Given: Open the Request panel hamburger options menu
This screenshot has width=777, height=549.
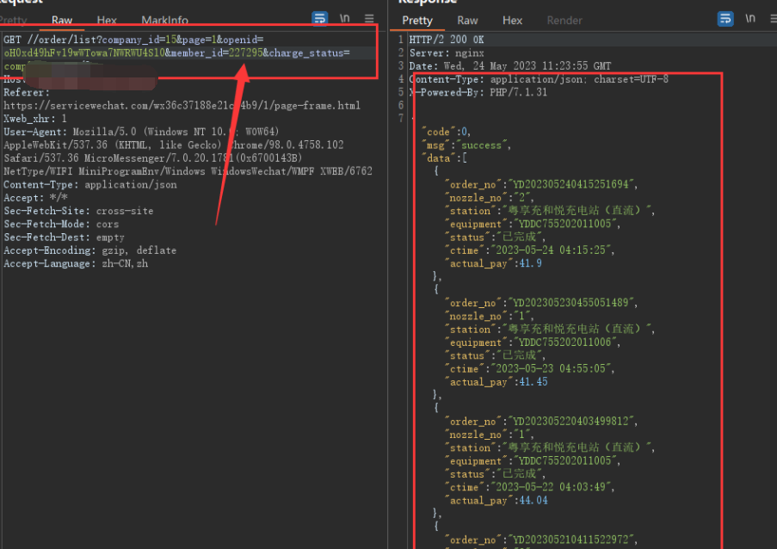Looking at the screenshot, I should (x=369, y=18).
